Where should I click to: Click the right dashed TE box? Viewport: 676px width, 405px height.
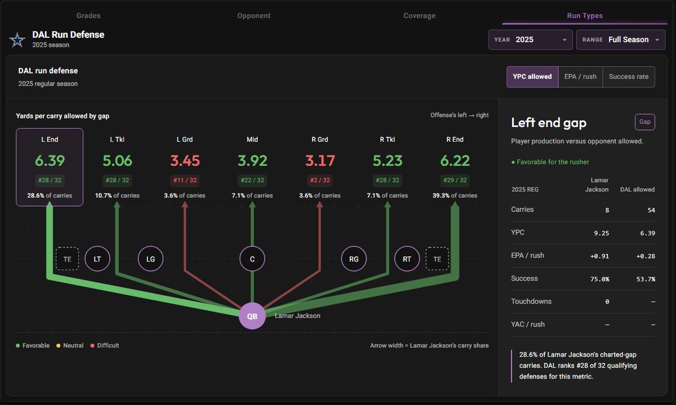point(437,259)
